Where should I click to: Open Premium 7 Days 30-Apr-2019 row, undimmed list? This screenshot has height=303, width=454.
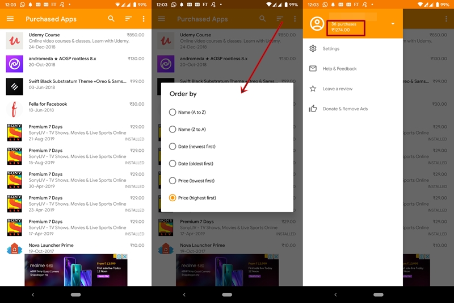click(75, 180)
